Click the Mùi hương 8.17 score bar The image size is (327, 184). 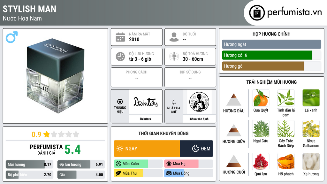click(30, 165)
